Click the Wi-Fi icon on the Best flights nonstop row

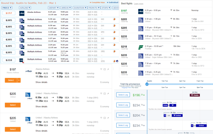tap(171, 10)
